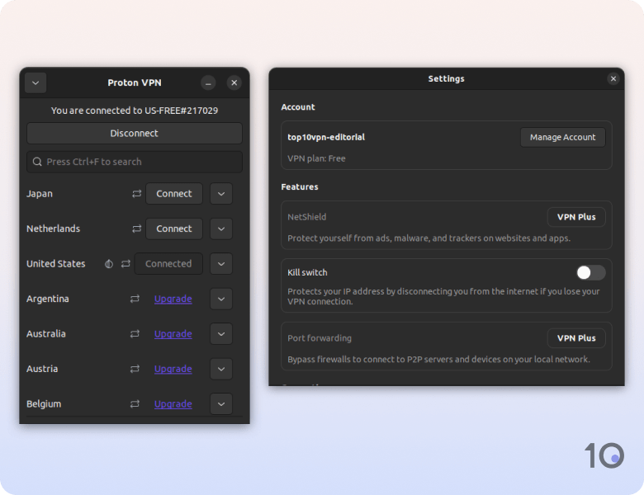Connect to Japan
The height and width of the screenshot is (495, 644).
pos(174,194)
